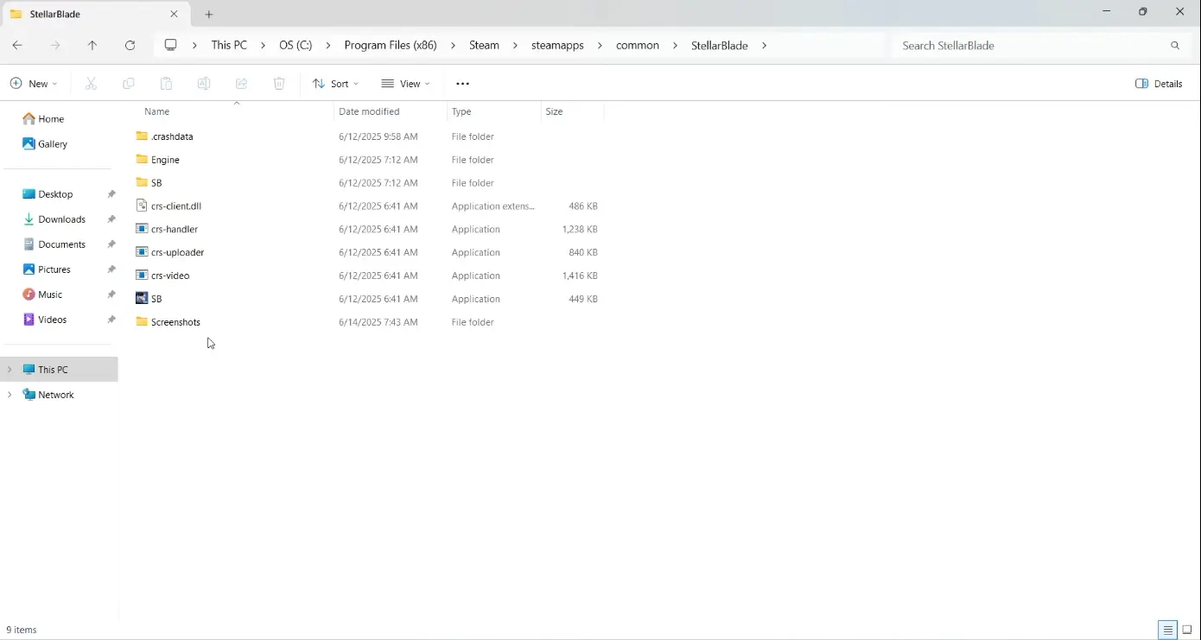The height and width of the screenshot is (640, 1201).
Task: Navigate to common breadcrumb
Action: (638, 45)
